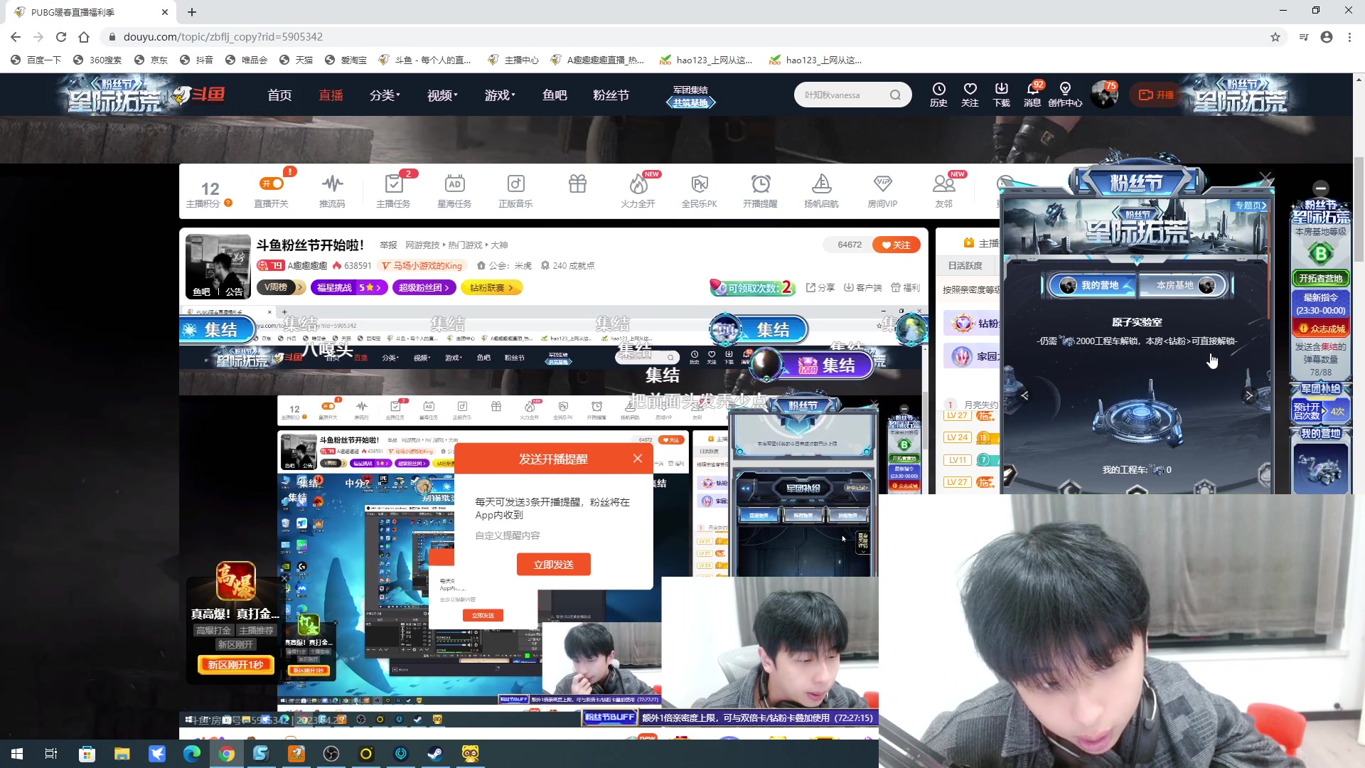
Task: Expand the 超级粉丝团 badge
Action: point(424,287)
